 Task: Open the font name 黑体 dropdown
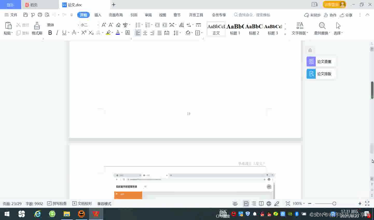tap(78, 25)
